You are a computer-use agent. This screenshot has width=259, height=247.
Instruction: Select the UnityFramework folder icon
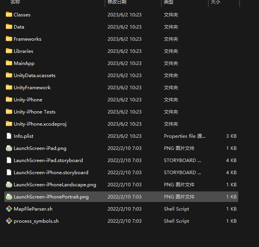point(9,87)
